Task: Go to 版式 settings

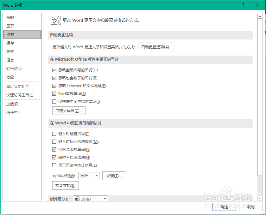Action: (22, 51)
